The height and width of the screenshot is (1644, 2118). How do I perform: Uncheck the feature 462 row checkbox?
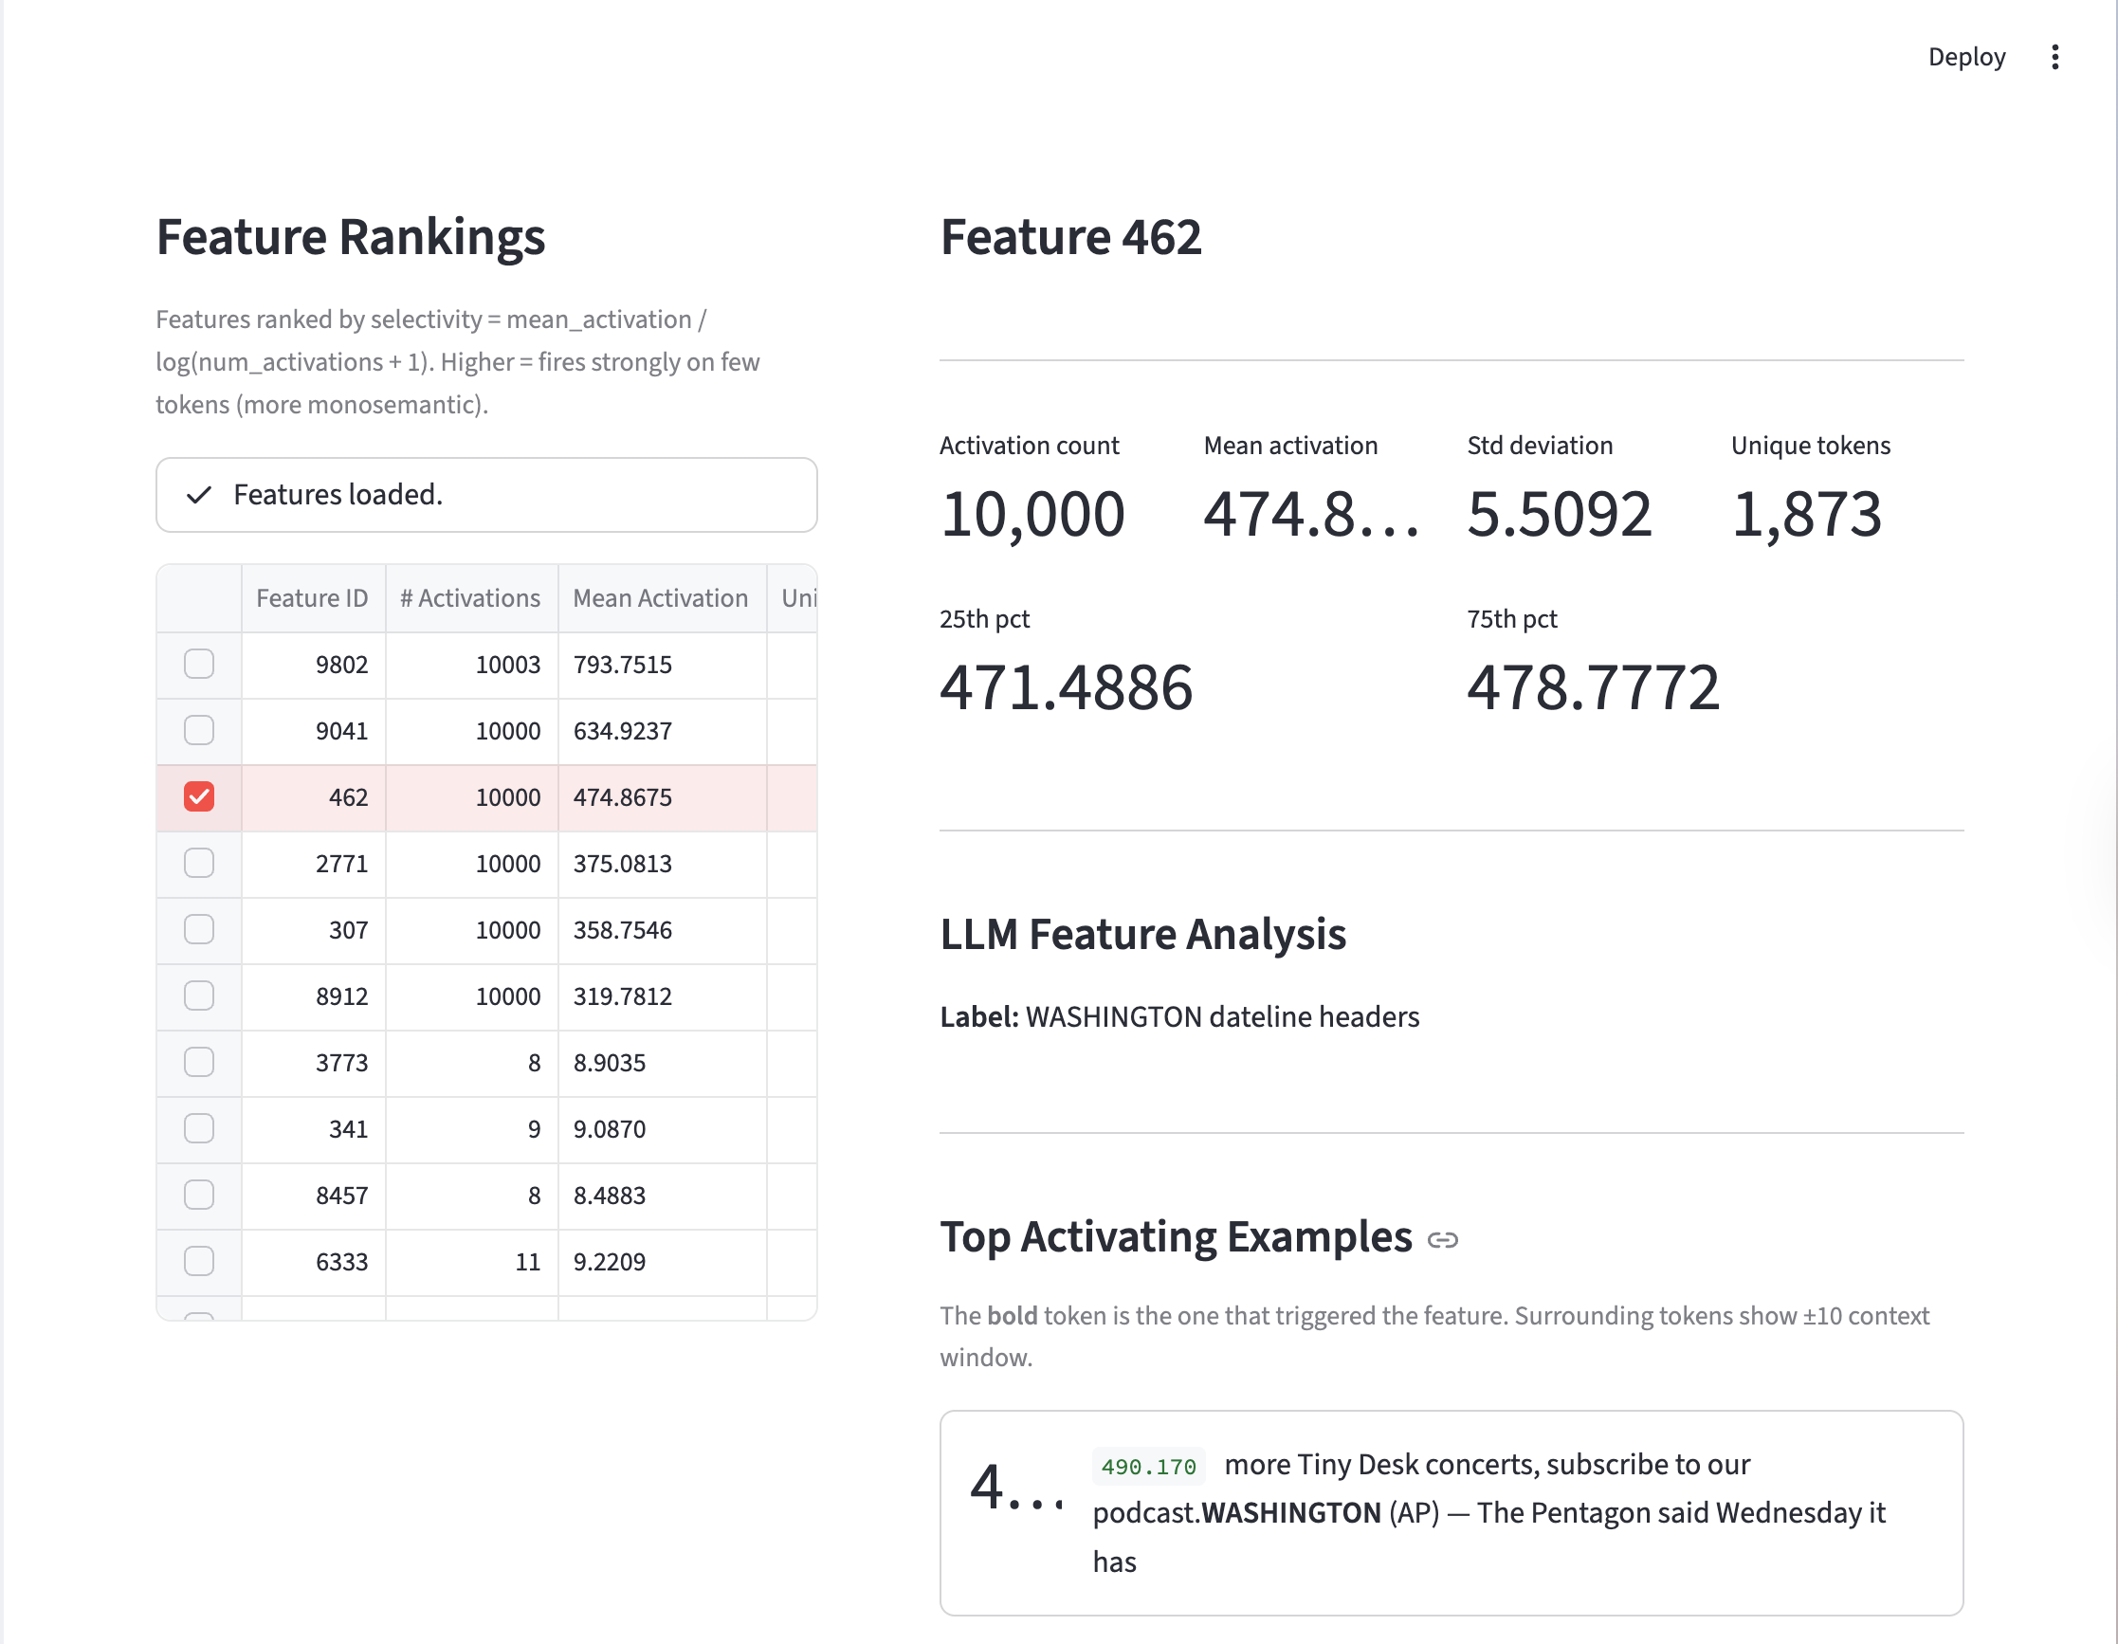point(199,797)
